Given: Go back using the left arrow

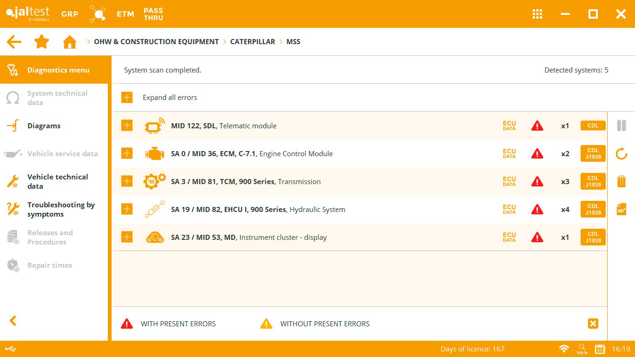Looking at the screenshot, I should [14, 42].
